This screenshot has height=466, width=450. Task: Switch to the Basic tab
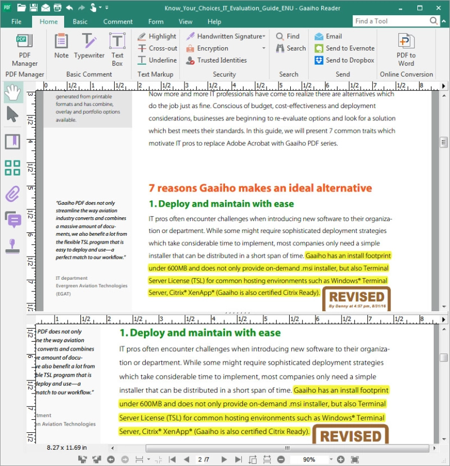(x=80, y=21)
